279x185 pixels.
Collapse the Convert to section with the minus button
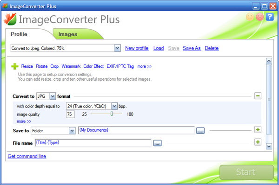[258, 96]
